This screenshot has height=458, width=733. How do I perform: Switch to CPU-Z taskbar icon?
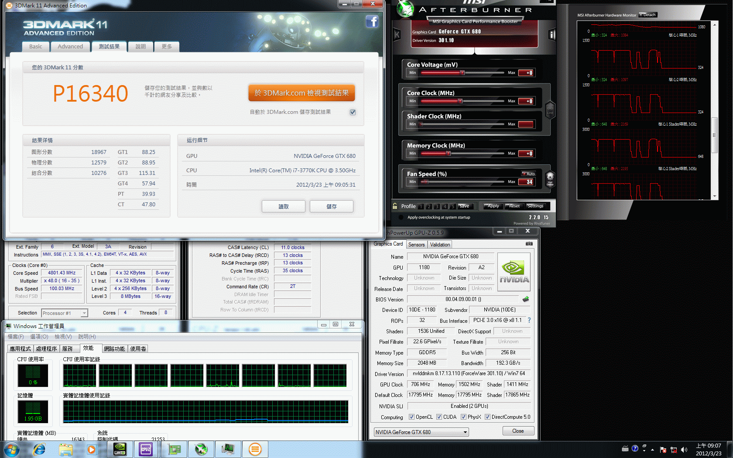[145, 449]
